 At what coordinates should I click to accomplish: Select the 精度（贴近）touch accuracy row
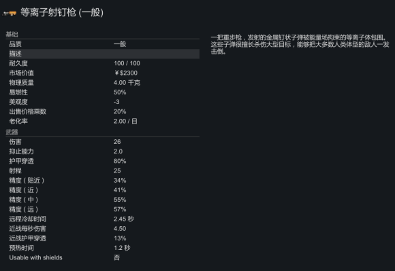click(103, 181)
